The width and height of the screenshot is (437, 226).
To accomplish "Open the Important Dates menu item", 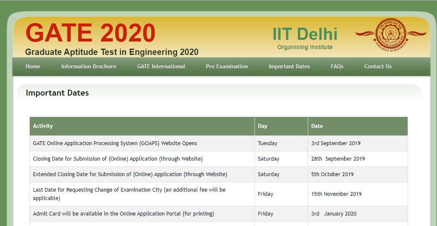I will pyautogui.click(x=289, y=66).
